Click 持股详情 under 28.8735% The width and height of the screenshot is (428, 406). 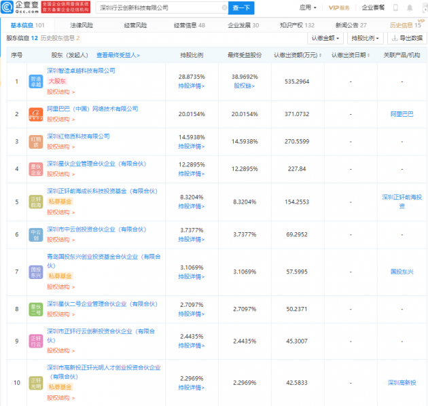192,86
